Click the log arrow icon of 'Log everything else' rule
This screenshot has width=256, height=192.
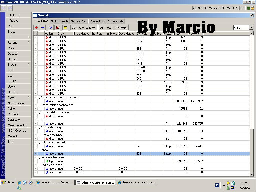pyautogui.click(x=47, y=161)
